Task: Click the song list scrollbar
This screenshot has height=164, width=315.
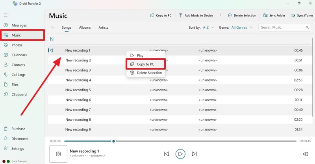Action: (313, 77)
